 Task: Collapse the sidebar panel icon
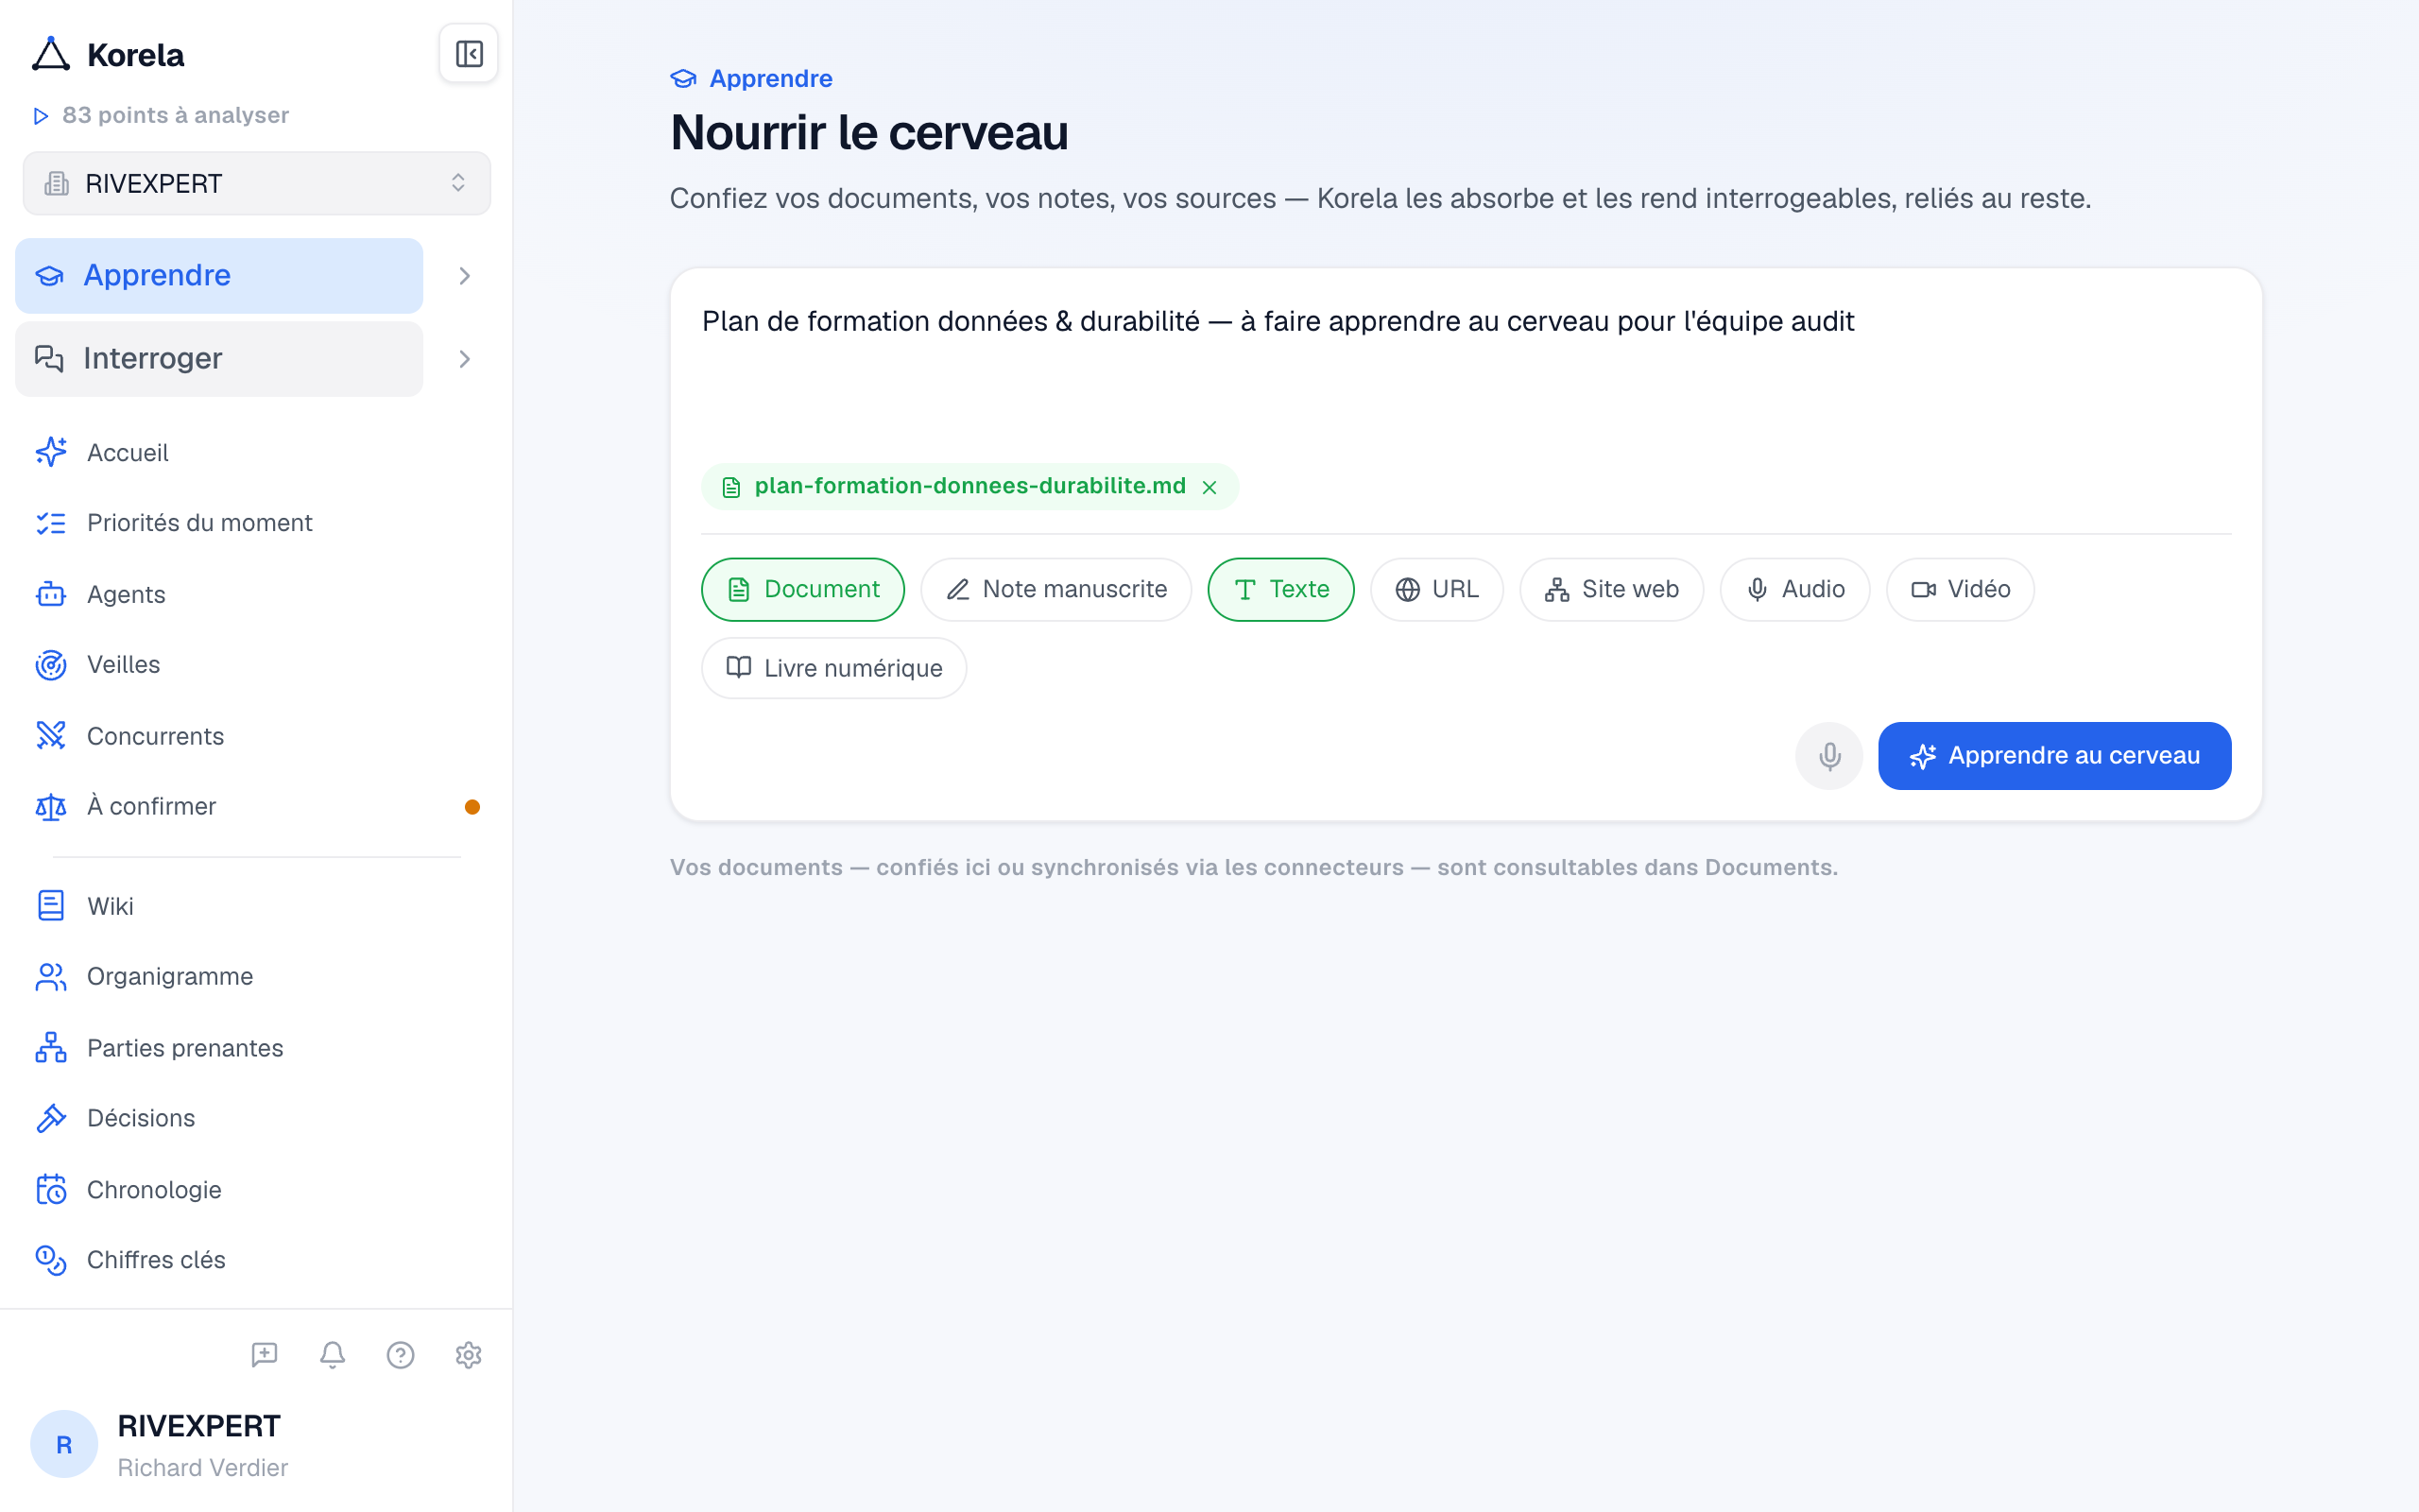pos(469,54)
